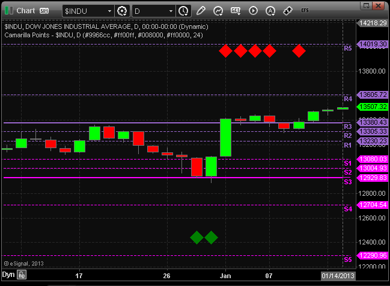This screenshot has width=390, height=286.
Task: Click the 12290.96 S5 price tag
Action: pyautogui.click(x=373, y=256)
